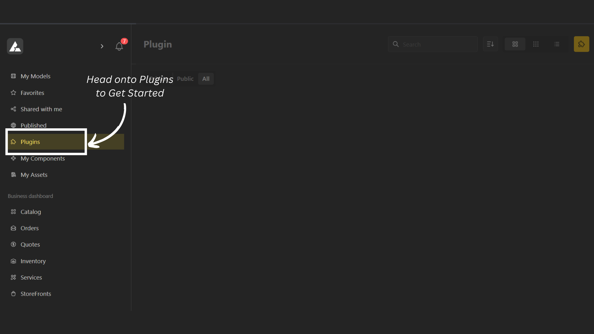594x334 pixels.
Task: Select the Public filter tab
Action: pyautogui.click(x=185, y=79)
